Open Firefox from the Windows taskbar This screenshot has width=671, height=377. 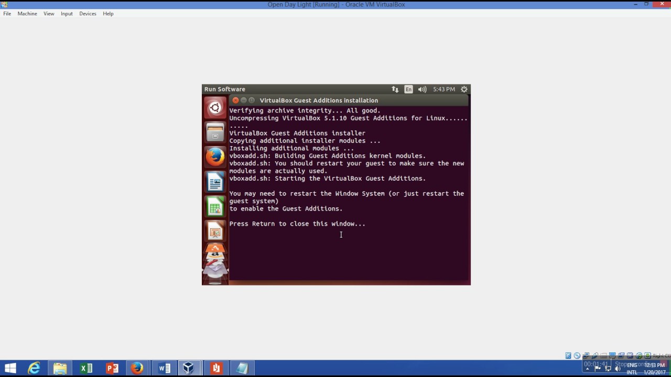point(137,369)
